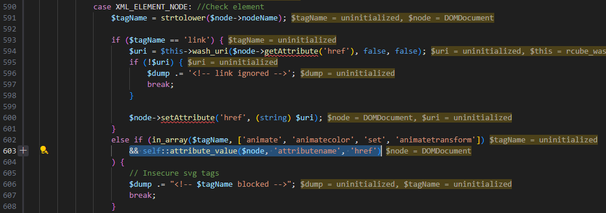This screenshot has height=213, width=606.
Task: Click the closing brace on line 608
Action: [113, 207]
